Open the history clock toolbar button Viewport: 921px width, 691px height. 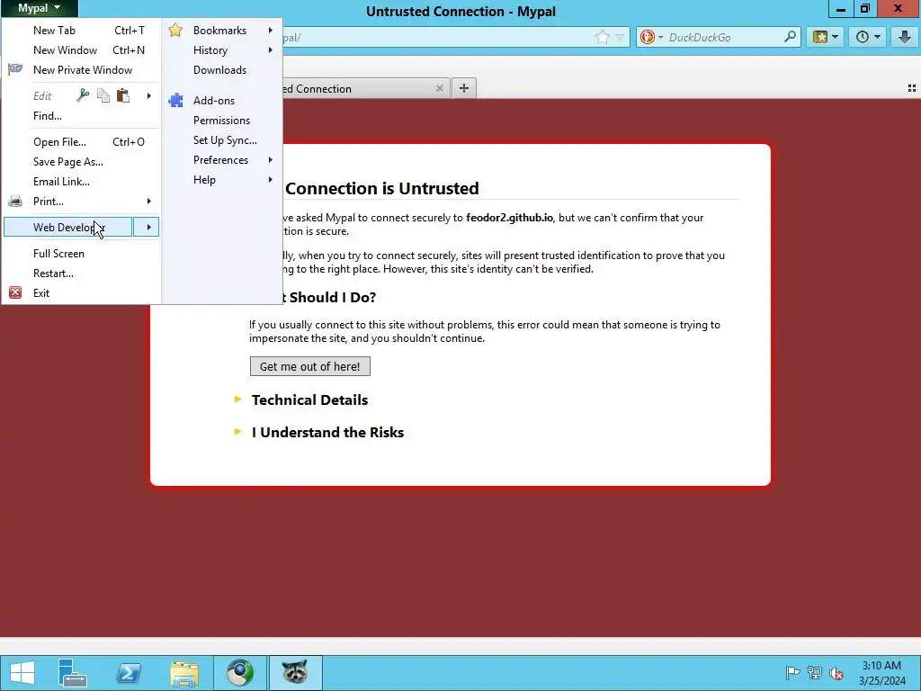point(868,37)
